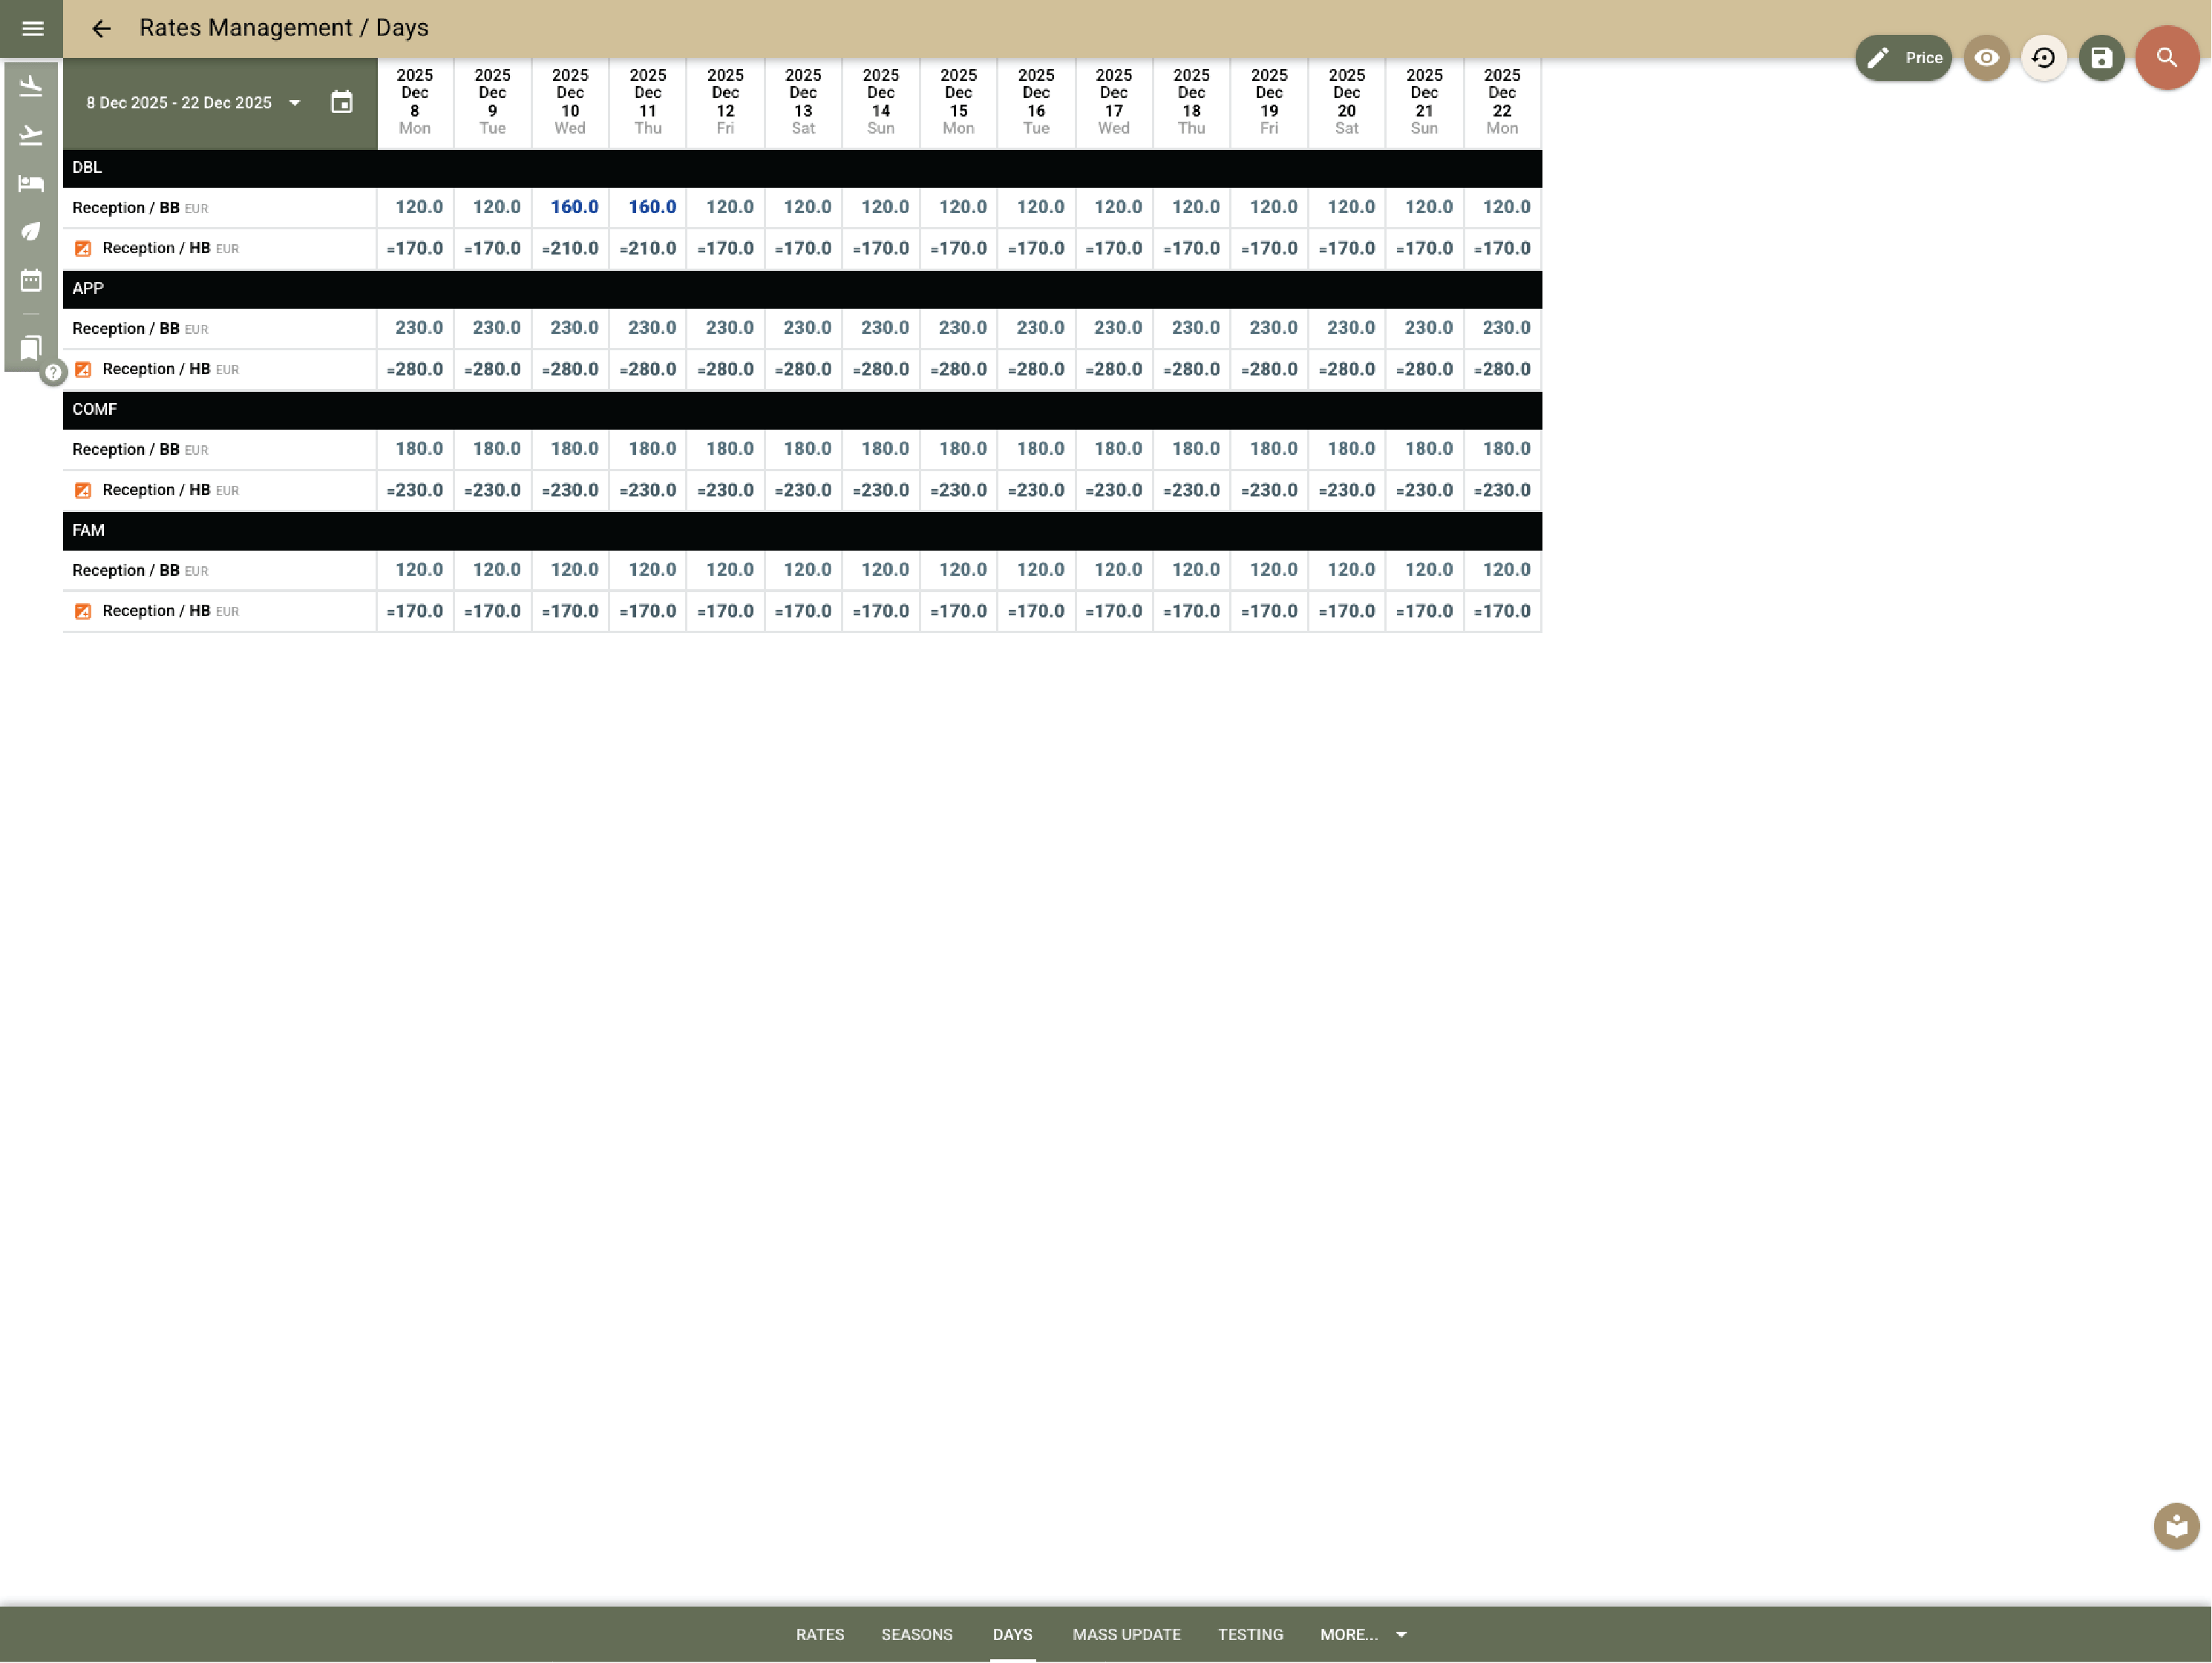This screenshot has height=1663, width=2212.
Task: Open the departures takeoff plane icon
Action: click(31, 135)
